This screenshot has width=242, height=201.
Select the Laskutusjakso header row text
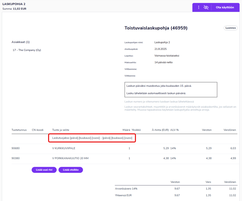tap(92, 138)
